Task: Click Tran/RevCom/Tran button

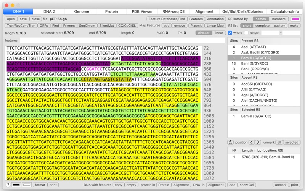Action: [x=21, y=26]
